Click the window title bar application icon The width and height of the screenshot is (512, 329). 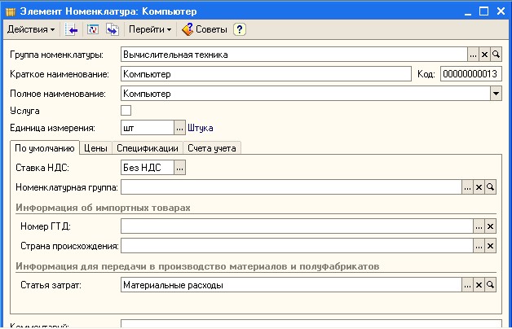click(x=11, y=11)
